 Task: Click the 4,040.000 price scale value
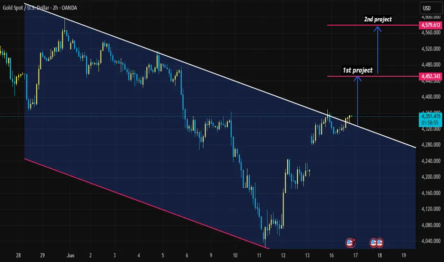pyautogui.click(x=431, y=241)
